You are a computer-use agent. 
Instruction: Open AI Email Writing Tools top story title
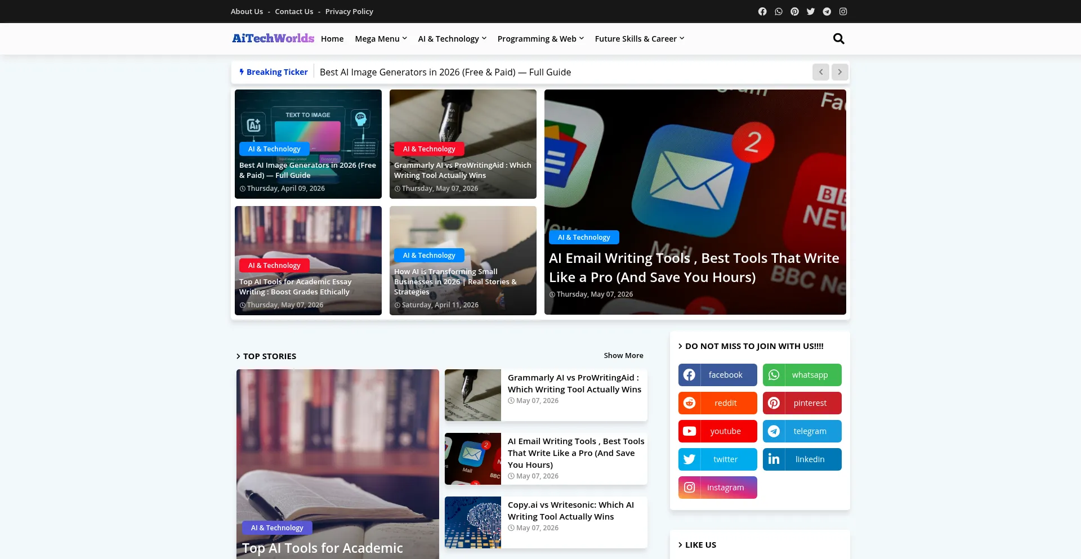pos(576,453)
